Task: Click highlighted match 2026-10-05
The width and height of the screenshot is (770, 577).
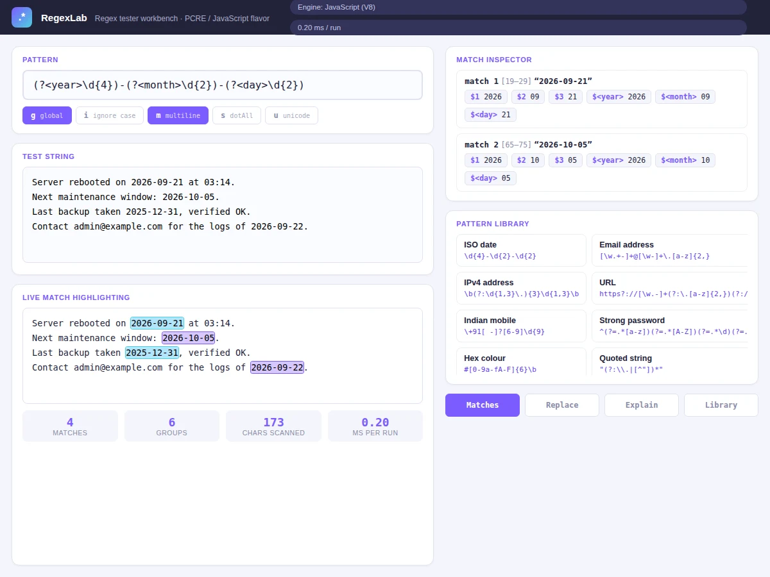Action: coord(188,338)
